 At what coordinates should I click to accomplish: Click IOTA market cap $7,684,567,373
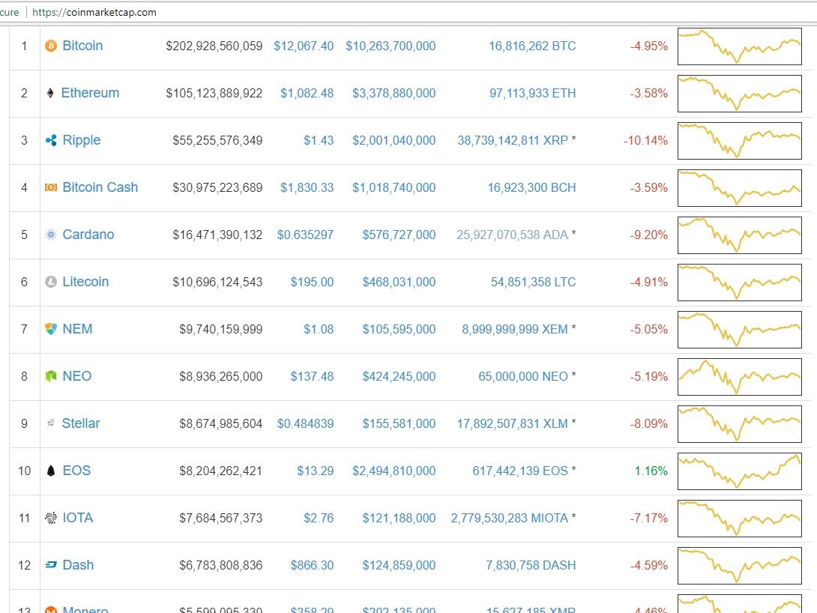221,518
